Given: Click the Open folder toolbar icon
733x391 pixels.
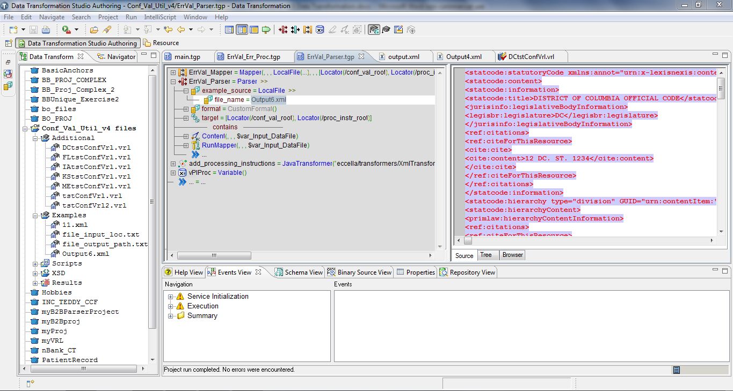Looking at the screenshot, I should (95, 30).
